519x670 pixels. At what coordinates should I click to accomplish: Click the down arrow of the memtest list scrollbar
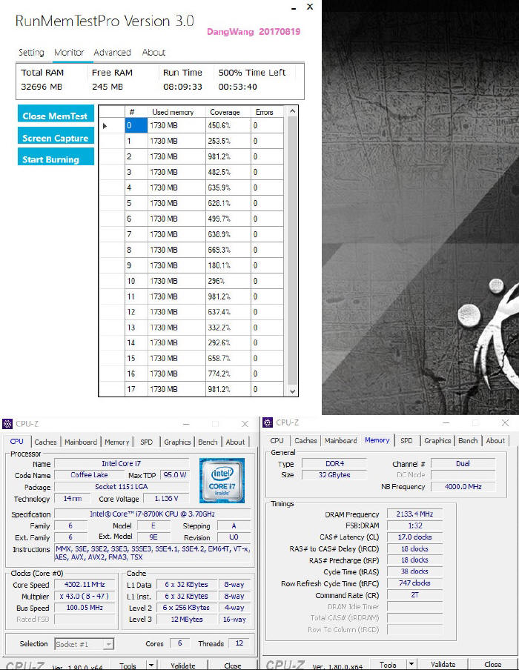292,391
